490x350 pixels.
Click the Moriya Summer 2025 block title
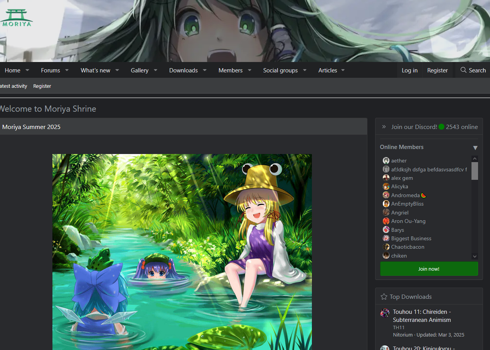(x=31, y=127)
